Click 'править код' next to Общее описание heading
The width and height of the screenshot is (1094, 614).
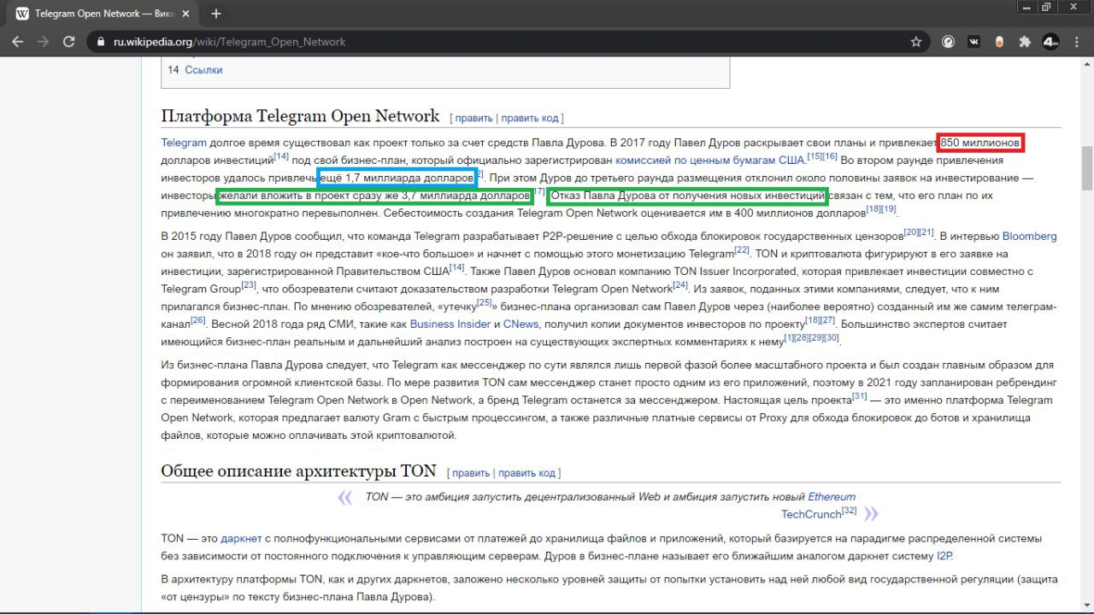527,473
